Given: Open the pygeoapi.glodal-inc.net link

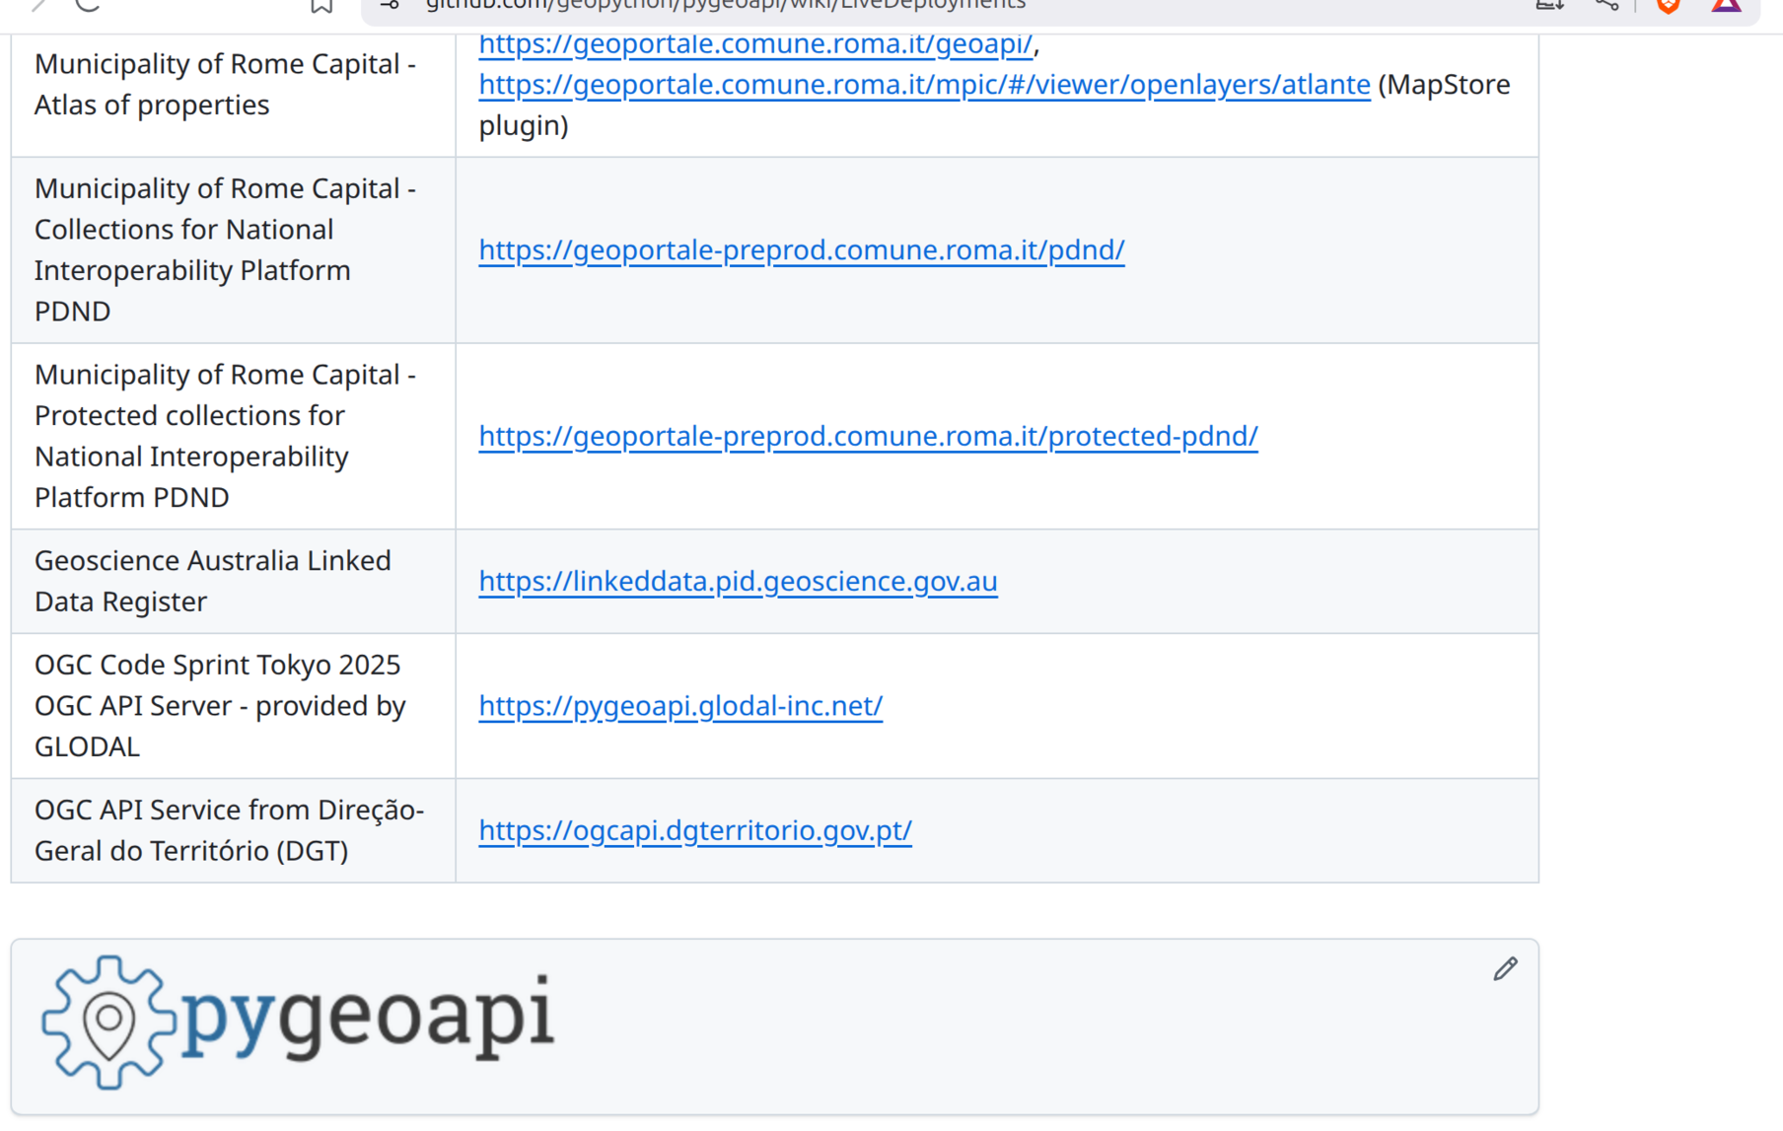Looking at the screenshot, I should [x=680, y=706].
